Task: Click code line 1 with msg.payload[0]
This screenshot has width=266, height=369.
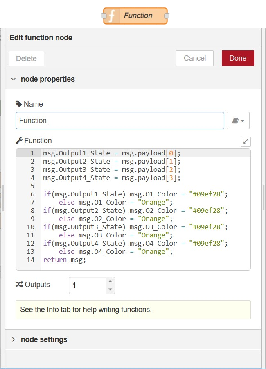Action: pos(112,153)
